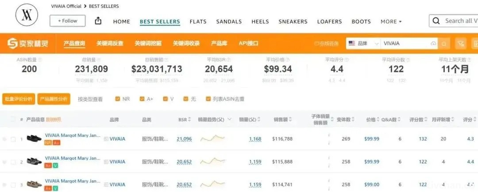
Task: Select the checkbox for product row 2
Action: (x=13, y=162)
